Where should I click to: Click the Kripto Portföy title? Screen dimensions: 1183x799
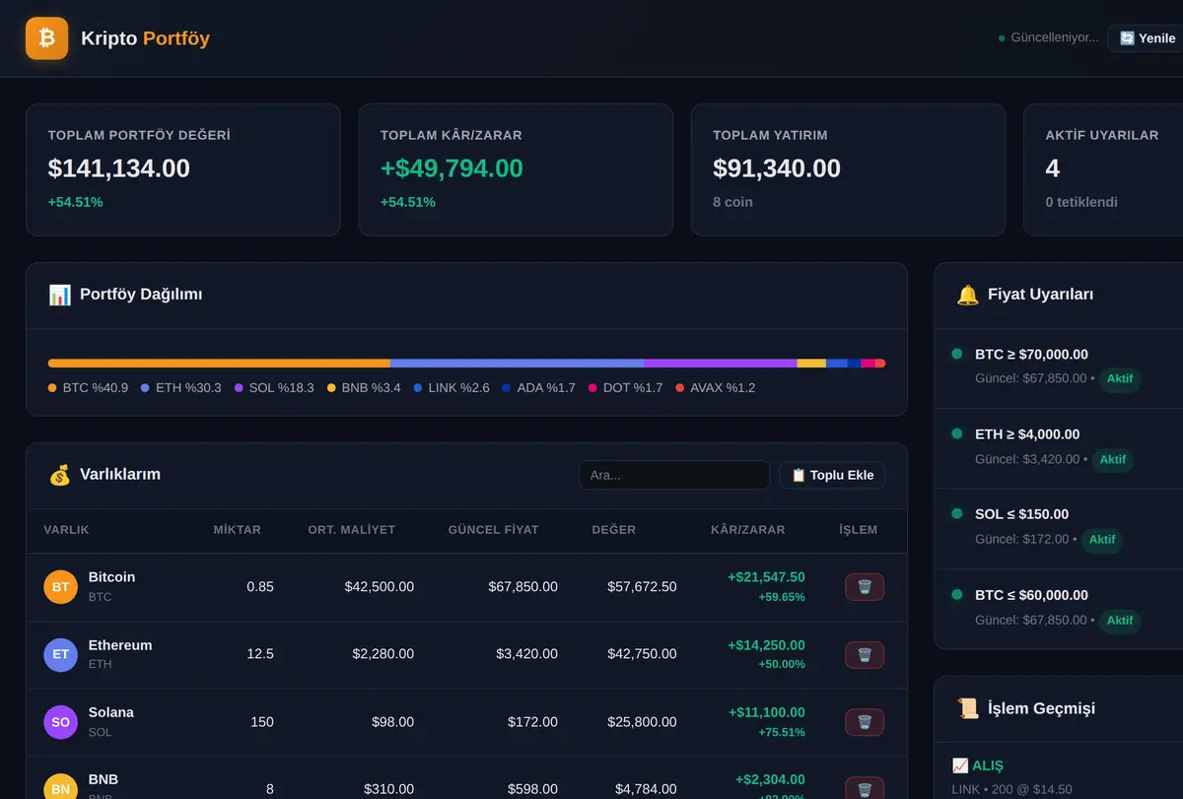tap(145, 38)
